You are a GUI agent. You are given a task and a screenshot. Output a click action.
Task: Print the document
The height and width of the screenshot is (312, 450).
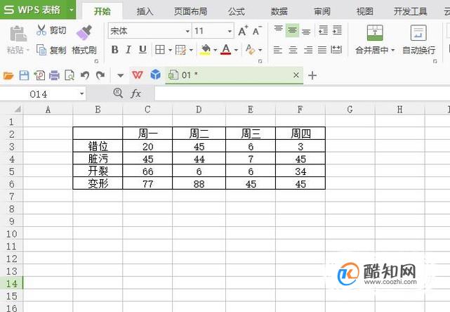tap(54, 75)
